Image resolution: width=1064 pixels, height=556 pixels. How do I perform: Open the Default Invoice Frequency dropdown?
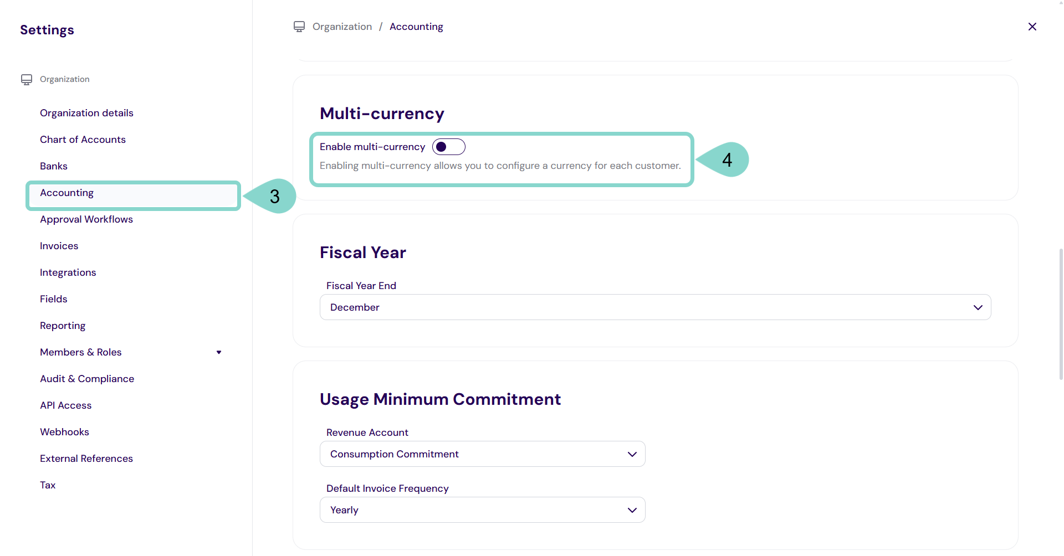coord(482,510)
